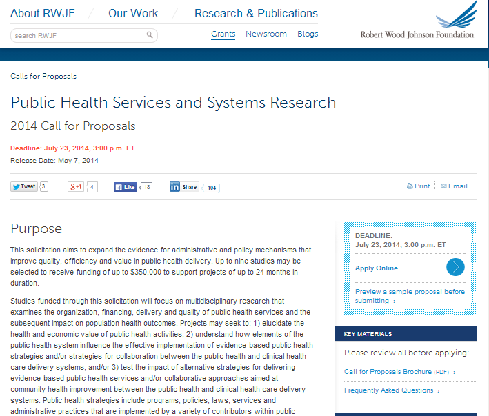Click inside the search RWJF field

click(77, 35)
